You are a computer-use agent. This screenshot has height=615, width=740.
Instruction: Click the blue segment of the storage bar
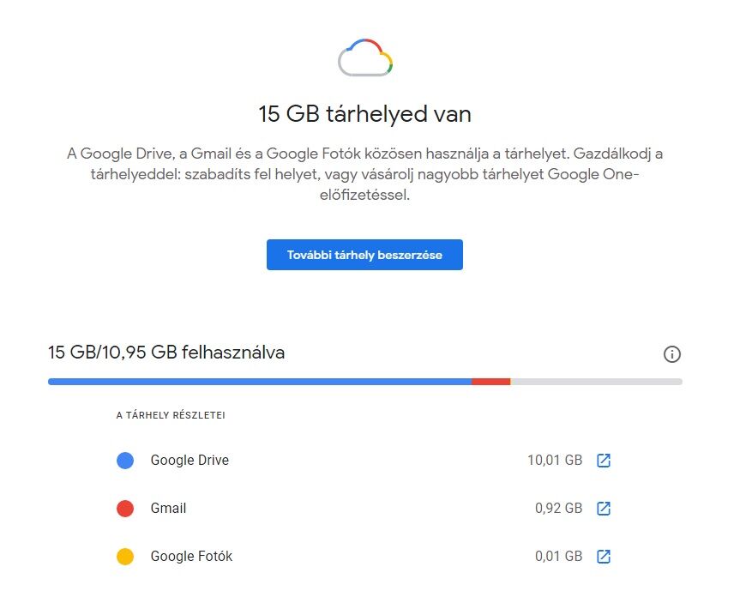click(257, 382)
